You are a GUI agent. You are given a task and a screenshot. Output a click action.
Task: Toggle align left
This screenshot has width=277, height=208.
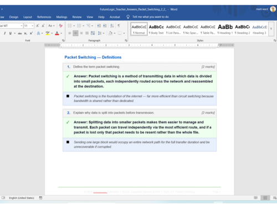(70, 33)
